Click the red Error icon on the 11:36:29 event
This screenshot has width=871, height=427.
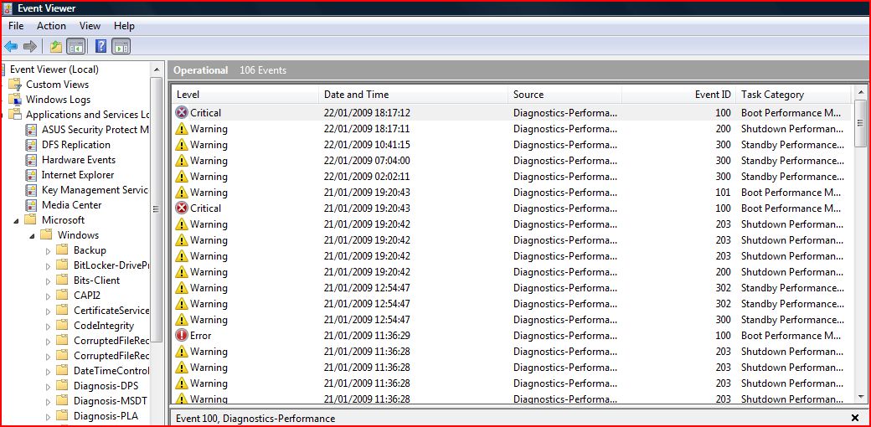click(x=182, y=336)
